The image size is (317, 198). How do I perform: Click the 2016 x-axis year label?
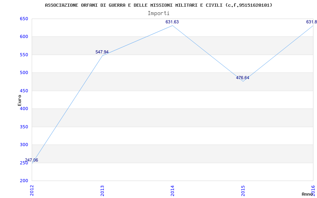[313, 190]
